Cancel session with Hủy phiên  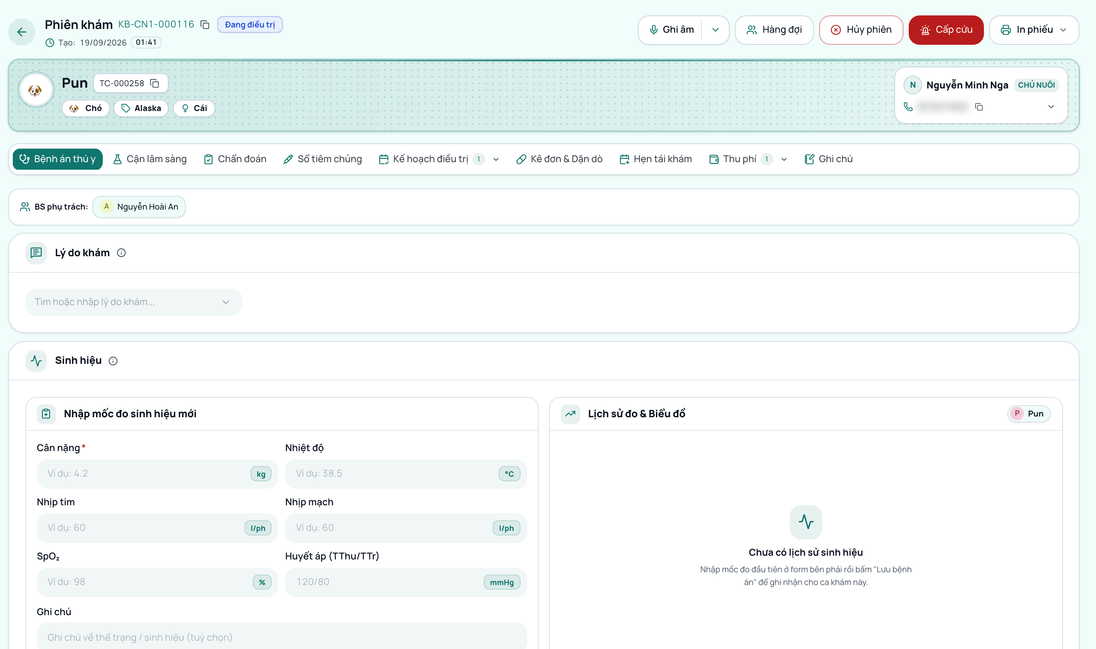(x=861, y=30)
